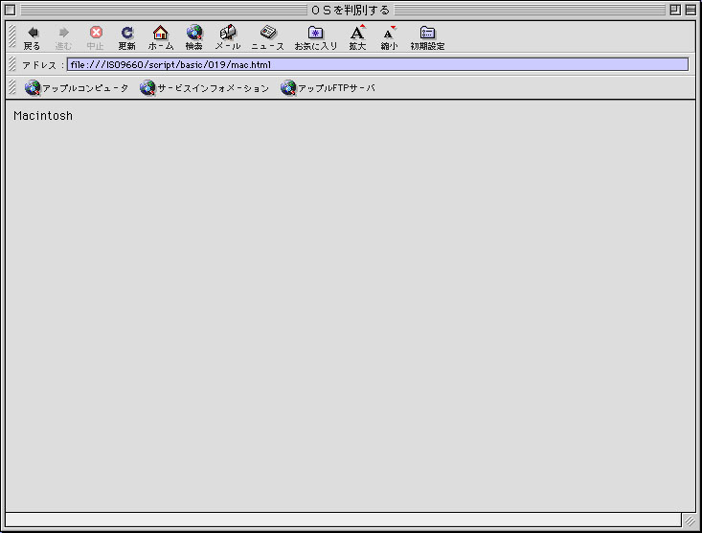
Task: Open 初期設定 (Preferences) icon
Action: pos(427,33)
